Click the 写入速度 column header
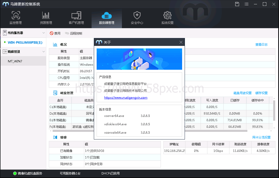The width and height of the screenshot is (279, 178). point(212,100)
